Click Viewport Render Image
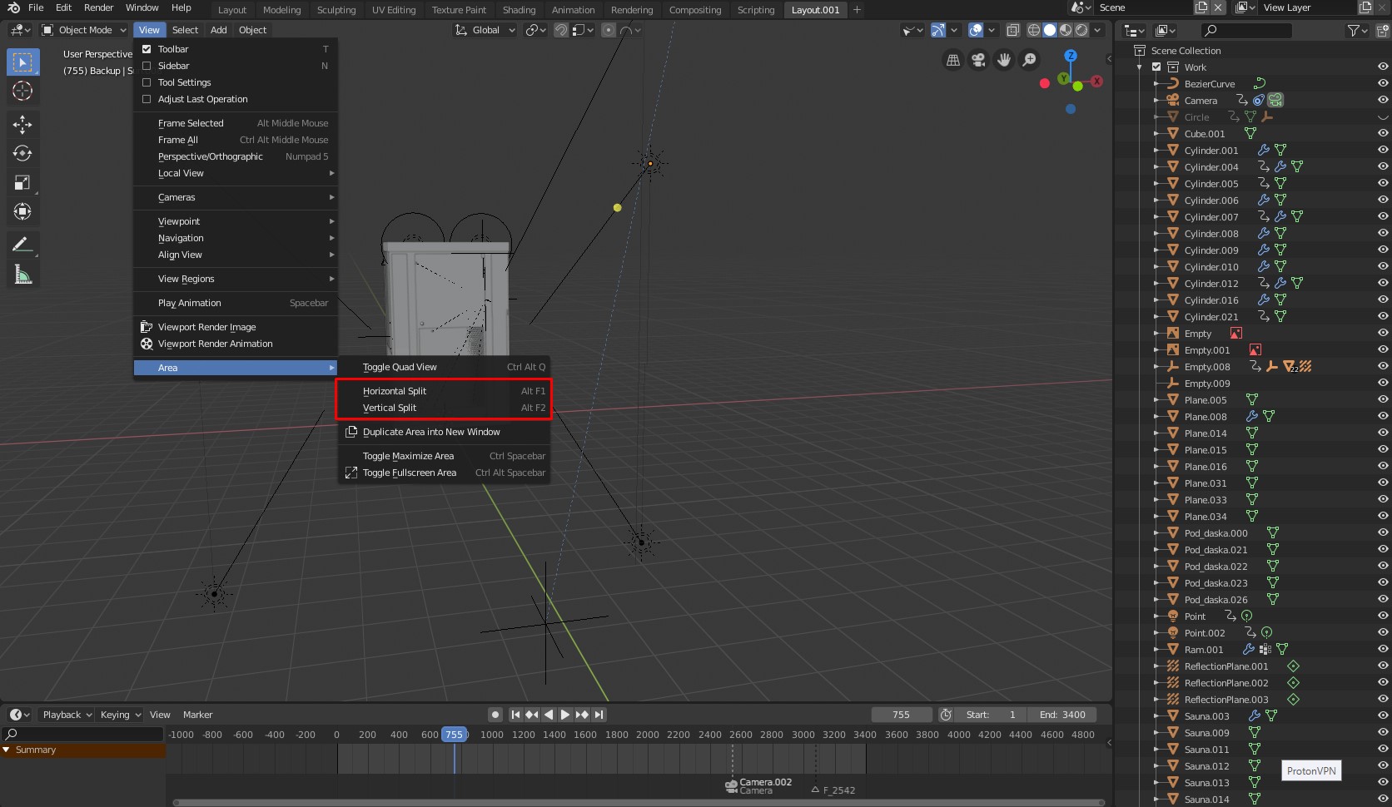 236,327
